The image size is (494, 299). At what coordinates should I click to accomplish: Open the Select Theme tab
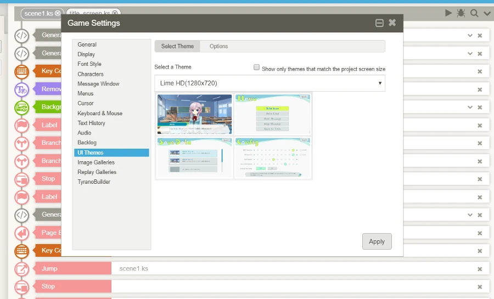point(177,47)
